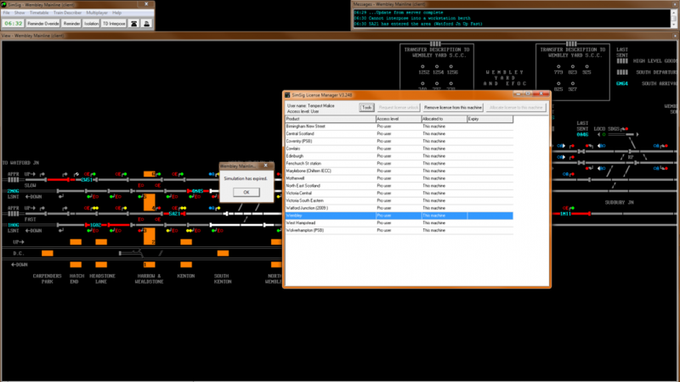Click Tools in License Manager
680x382 pixels.
pyautogui.click(x=367, y=108)
